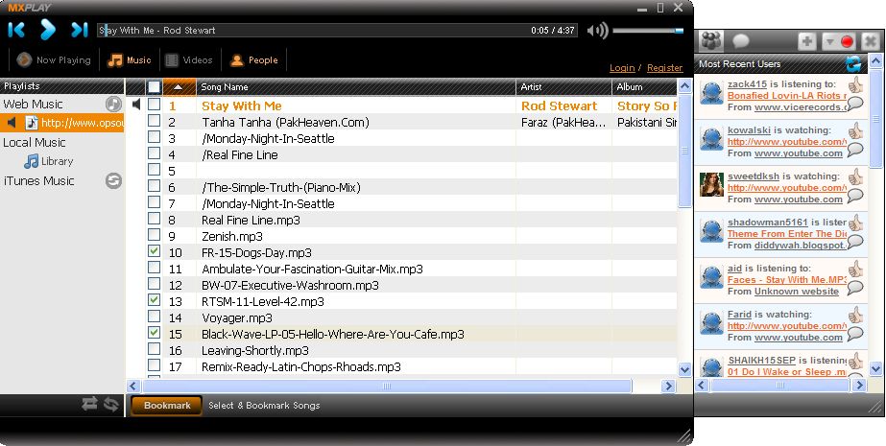Image resolution: width=886 pixels, height=446 pixels.
Task: Thumbs up kowalski's activity
Action: click(856, 131)
